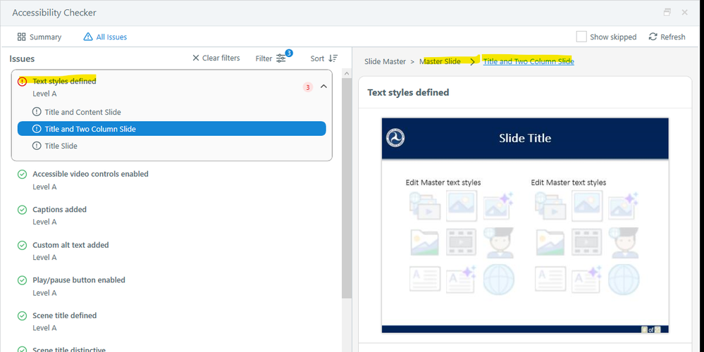
Task: Open the Scene title distinctive check
Action: [68, 349]
